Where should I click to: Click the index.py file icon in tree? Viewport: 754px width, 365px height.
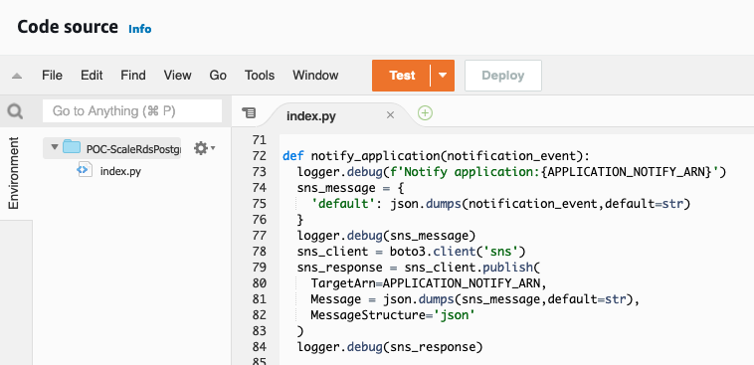click(x=85, y=169)
